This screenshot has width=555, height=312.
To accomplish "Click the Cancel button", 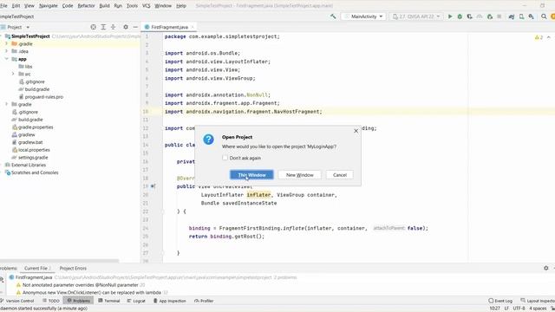I will click(340, 175).
